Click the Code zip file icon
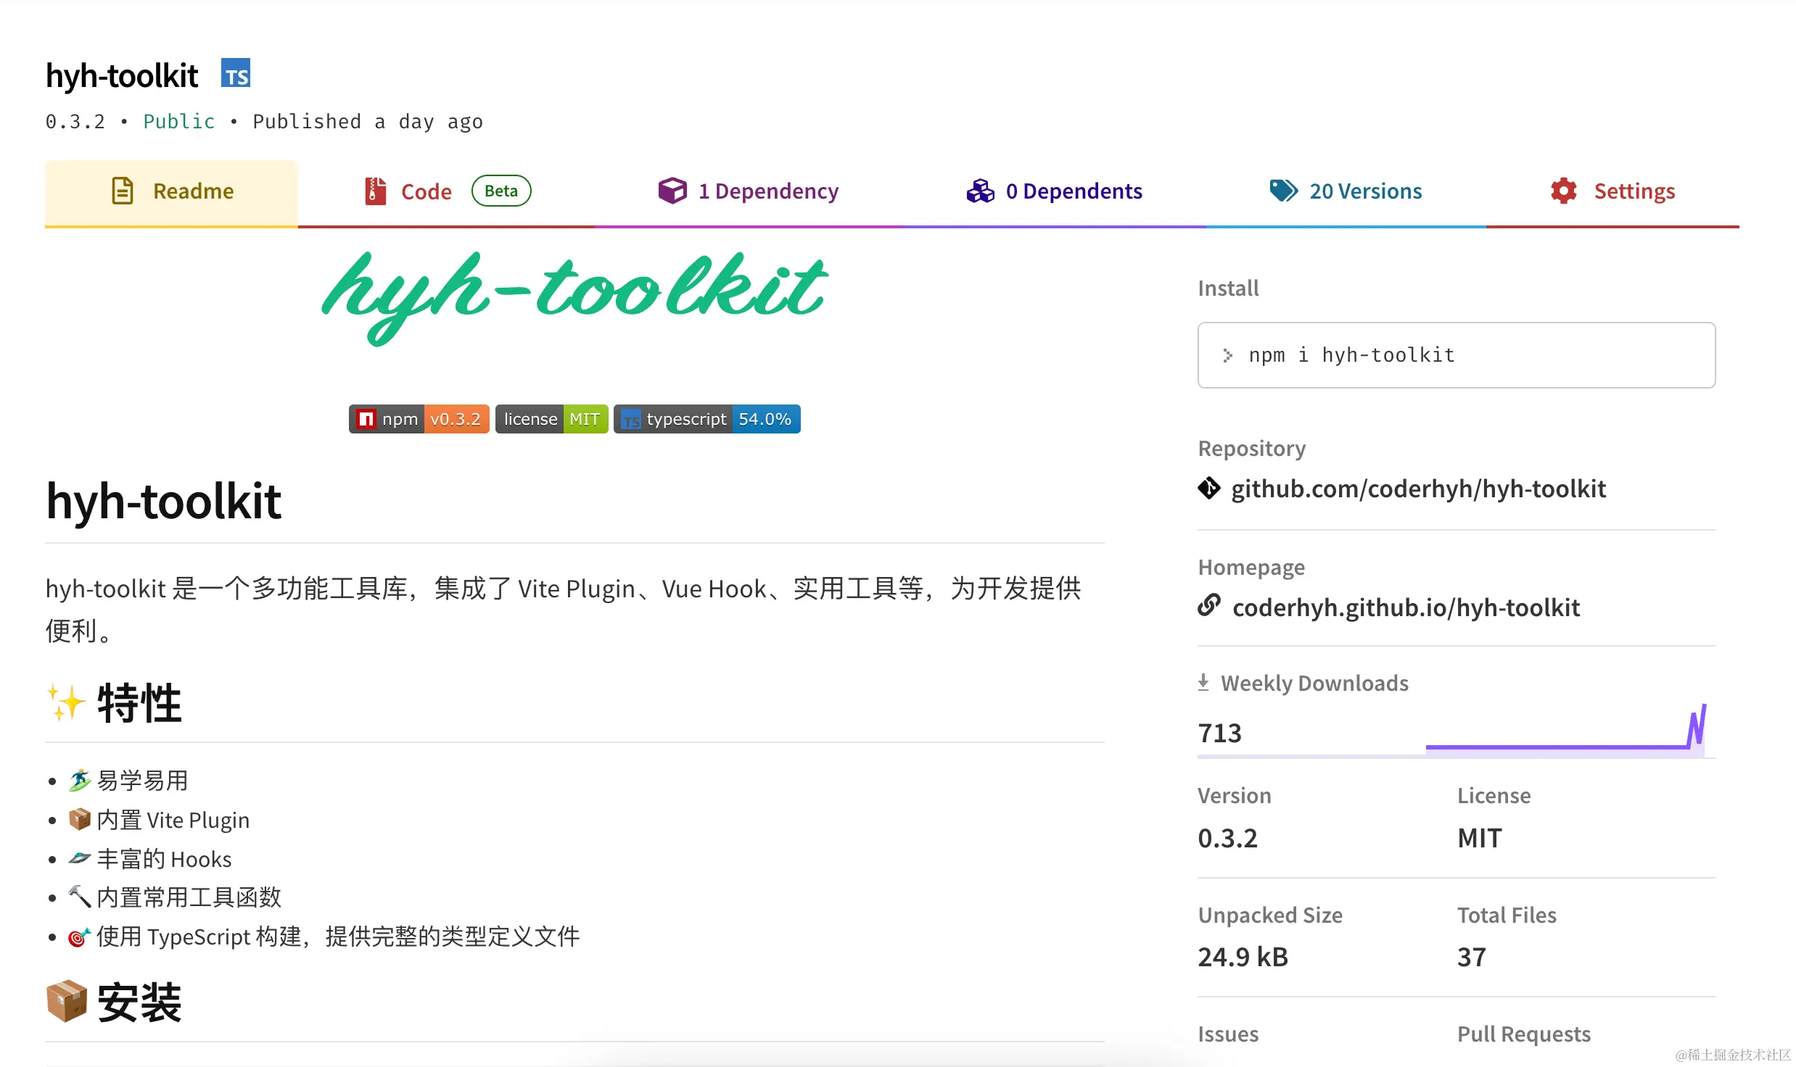The image size is (1796, 1067). (x=375, y=191)
